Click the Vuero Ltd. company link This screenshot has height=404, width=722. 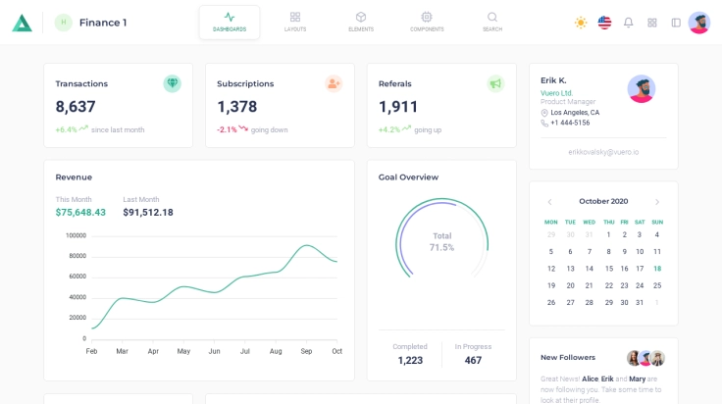coord(556,93)
